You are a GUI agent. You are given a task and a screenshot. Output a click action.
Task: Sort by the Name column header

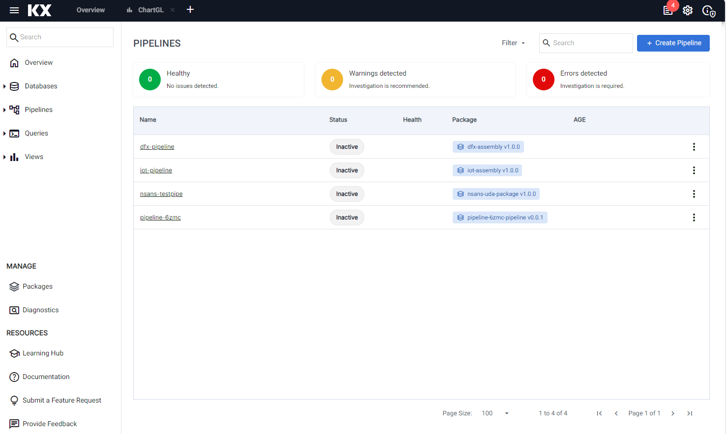(x=148, y=120)
